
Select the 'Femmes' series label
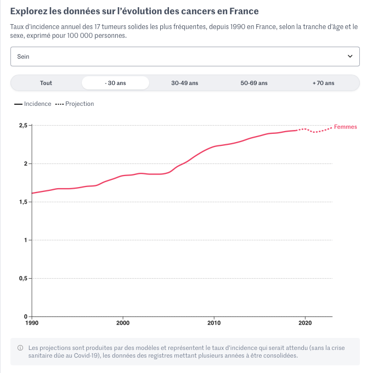(x=346, y=127)
